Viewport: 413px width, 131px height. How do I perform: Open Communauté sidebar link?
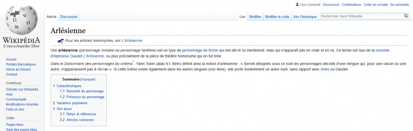16,99
